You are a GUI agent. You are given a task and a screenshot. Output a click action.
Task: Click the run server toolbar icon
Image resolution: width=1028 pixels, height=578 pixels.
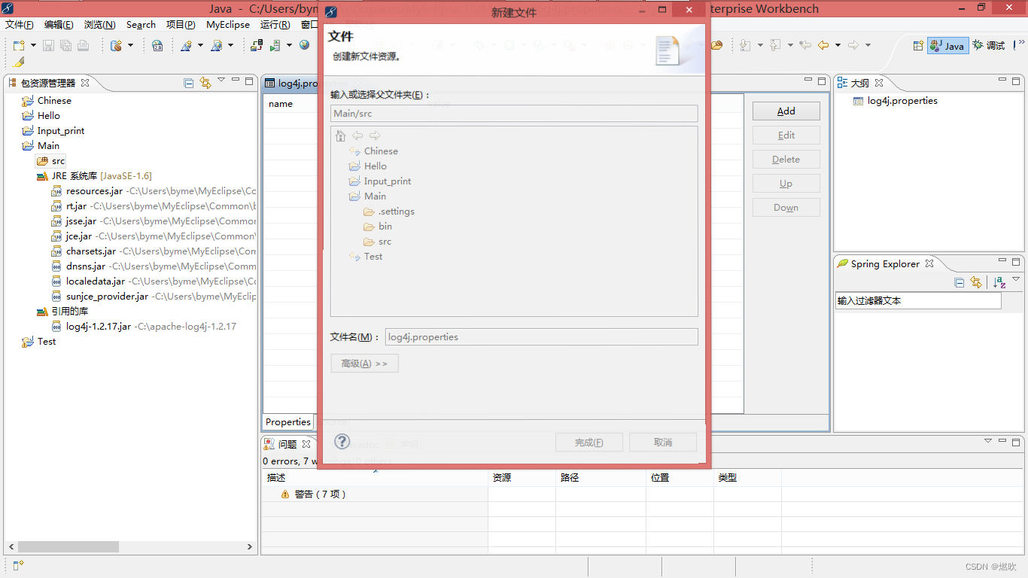pos(275,46)
